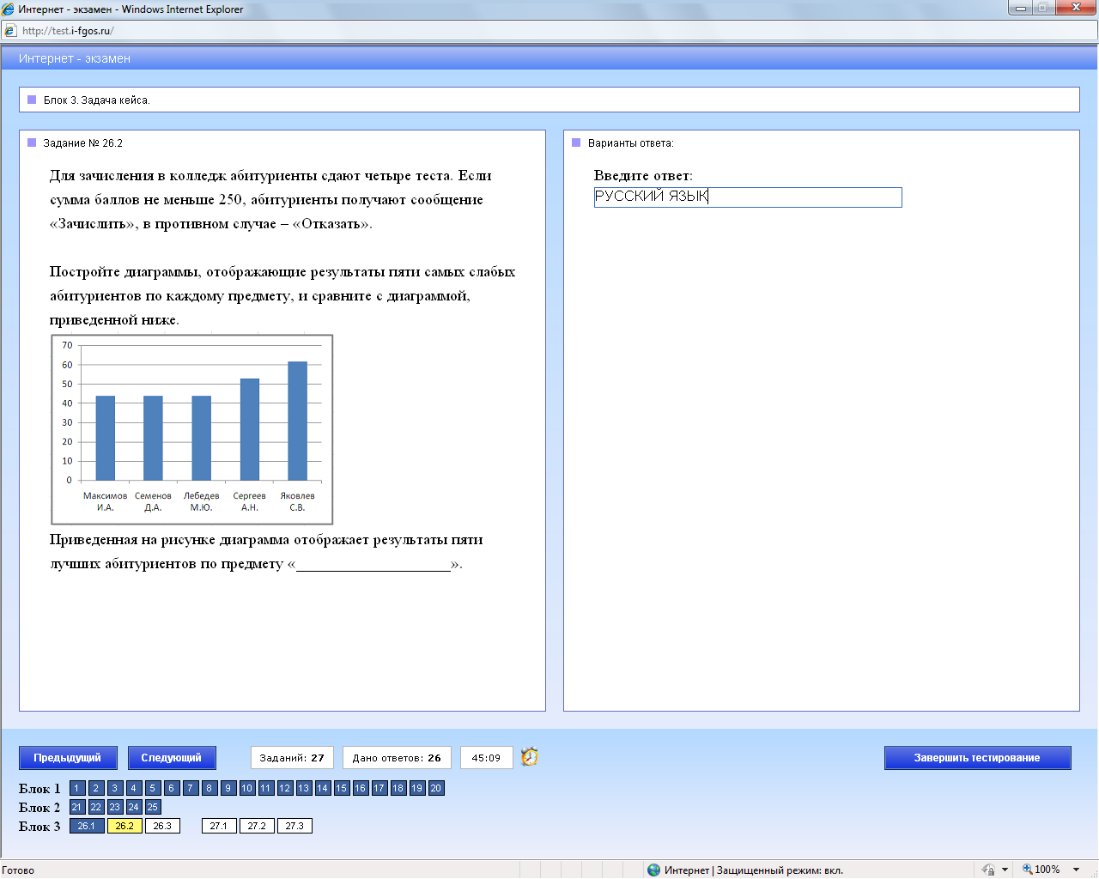Screen dimensions: 1099x879
Task: Open question 3 in Блок 1
Action: [114, 788]
